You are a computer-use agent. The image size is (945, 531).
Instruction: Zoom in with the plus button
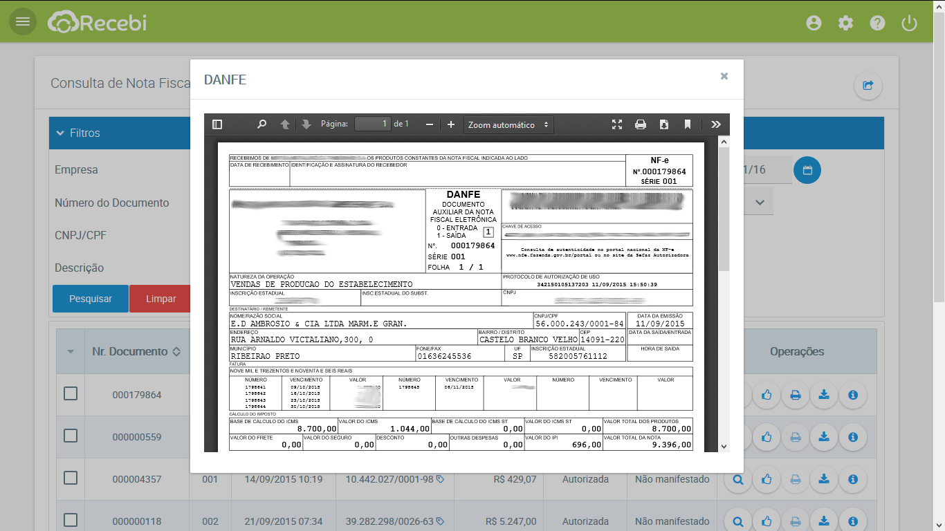[451, 124]
